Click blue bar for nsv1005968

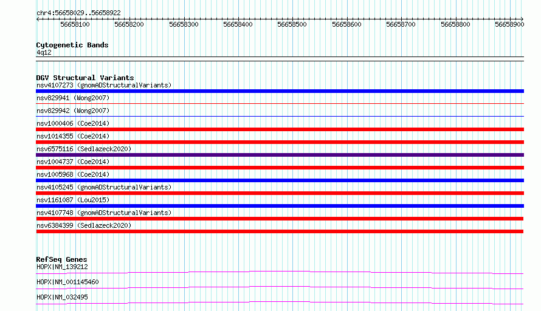pos(280,180)
